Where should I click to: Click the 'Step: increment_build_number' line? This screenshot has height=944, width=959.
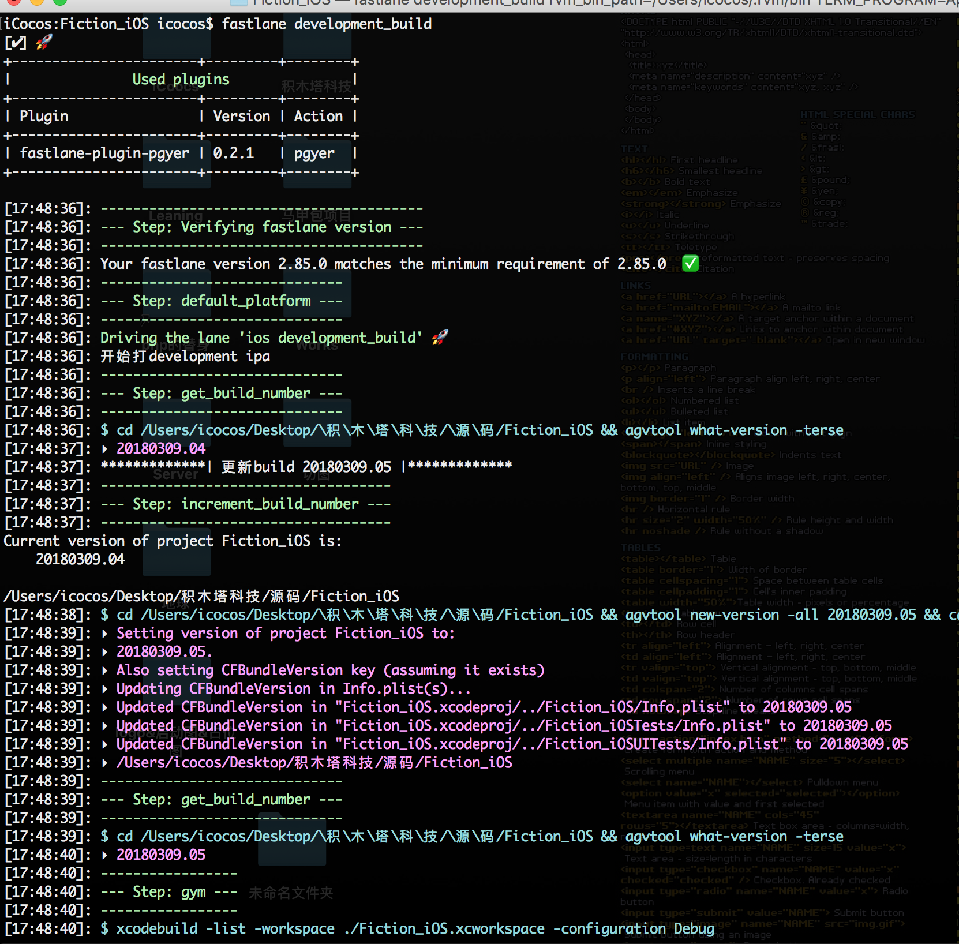[246, 504]
